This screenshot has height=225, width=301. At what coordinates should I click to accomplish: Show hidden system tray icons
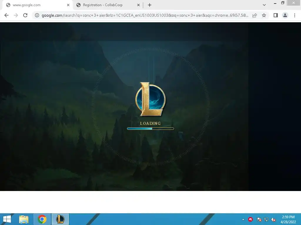243,219
